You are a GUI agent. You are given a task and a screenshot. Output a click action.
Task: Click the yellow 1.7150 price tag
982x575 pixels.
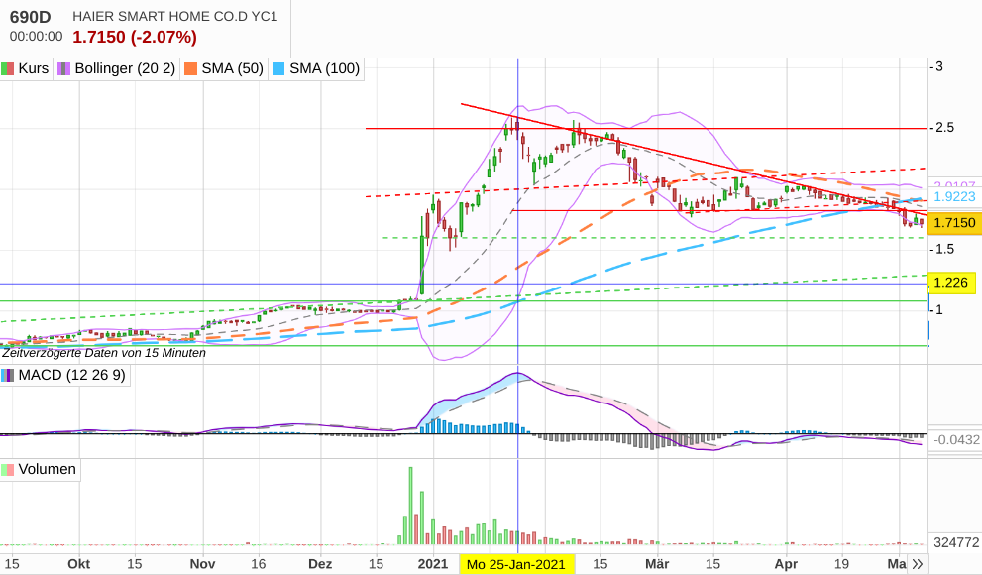954,223
